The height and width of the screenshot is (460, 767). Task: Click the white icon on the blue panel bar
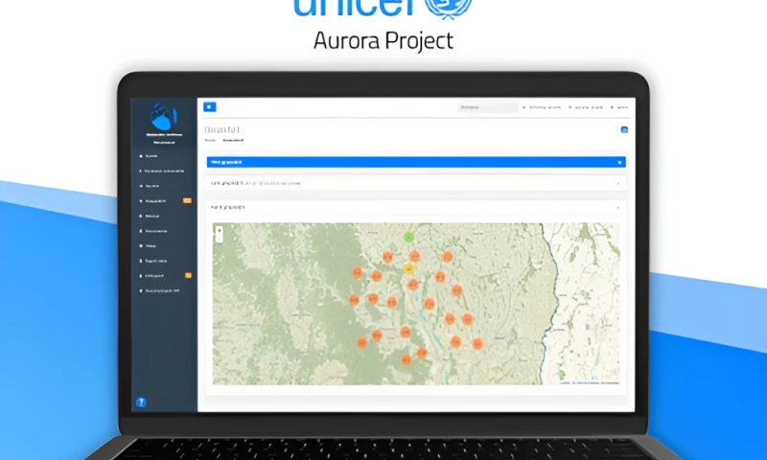click(620, 162)
